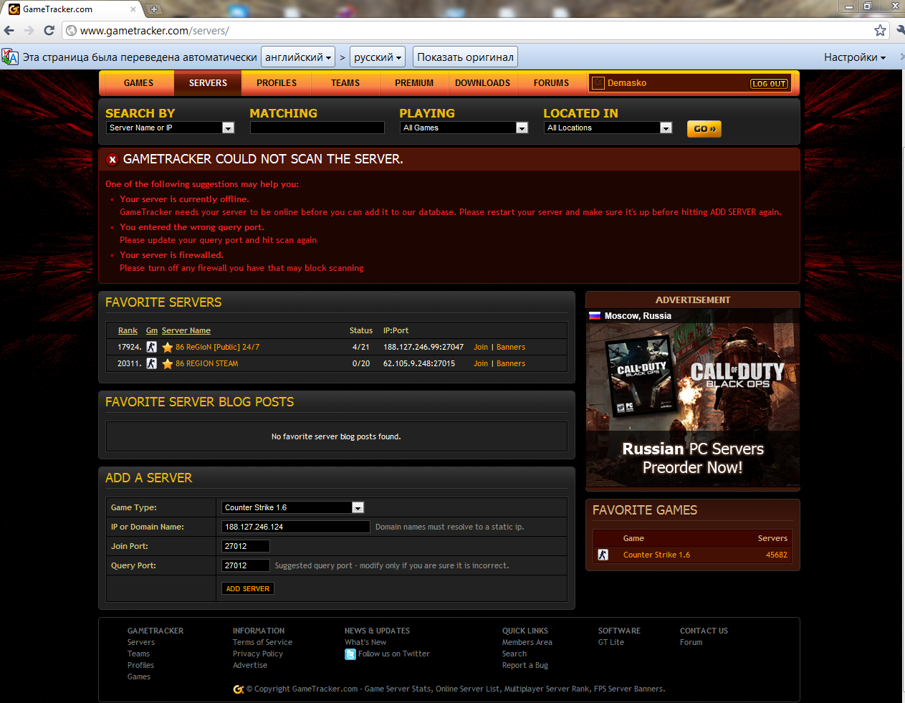Open What's New under News & Updates
The width and height of the screenshot is (905, 703).
pos(365,643)
